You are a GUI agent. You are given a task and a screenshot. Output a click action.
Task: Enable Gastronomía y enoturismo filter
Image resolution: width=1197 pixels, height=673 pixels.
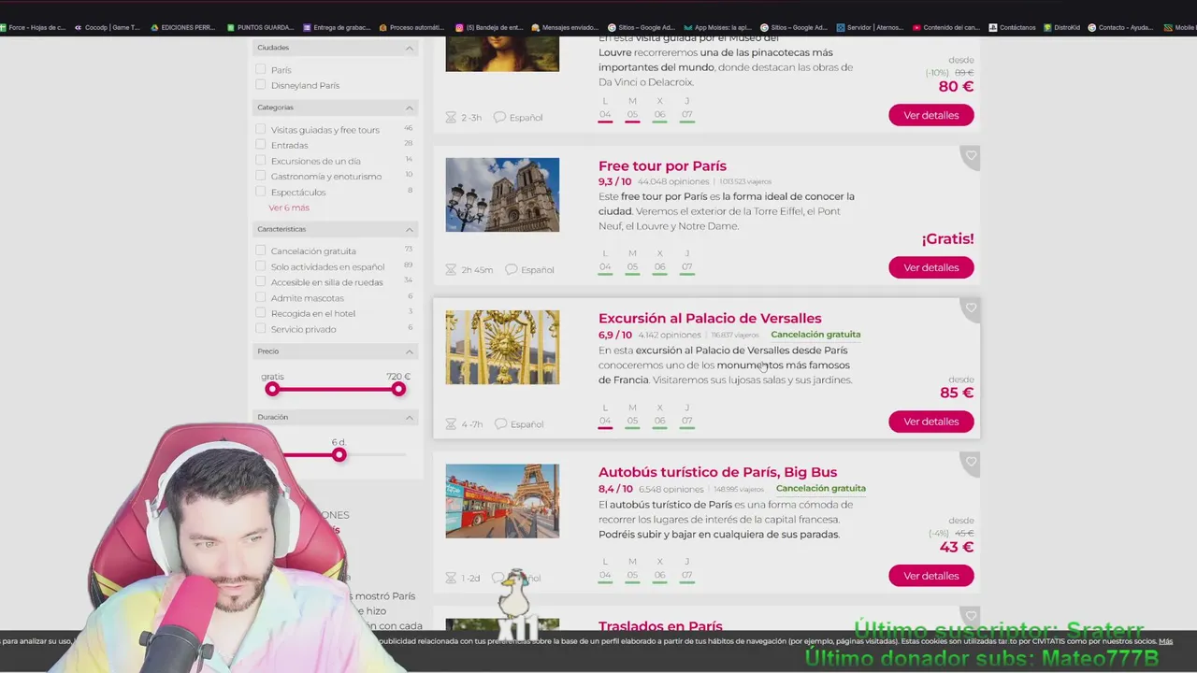(261, 176)
